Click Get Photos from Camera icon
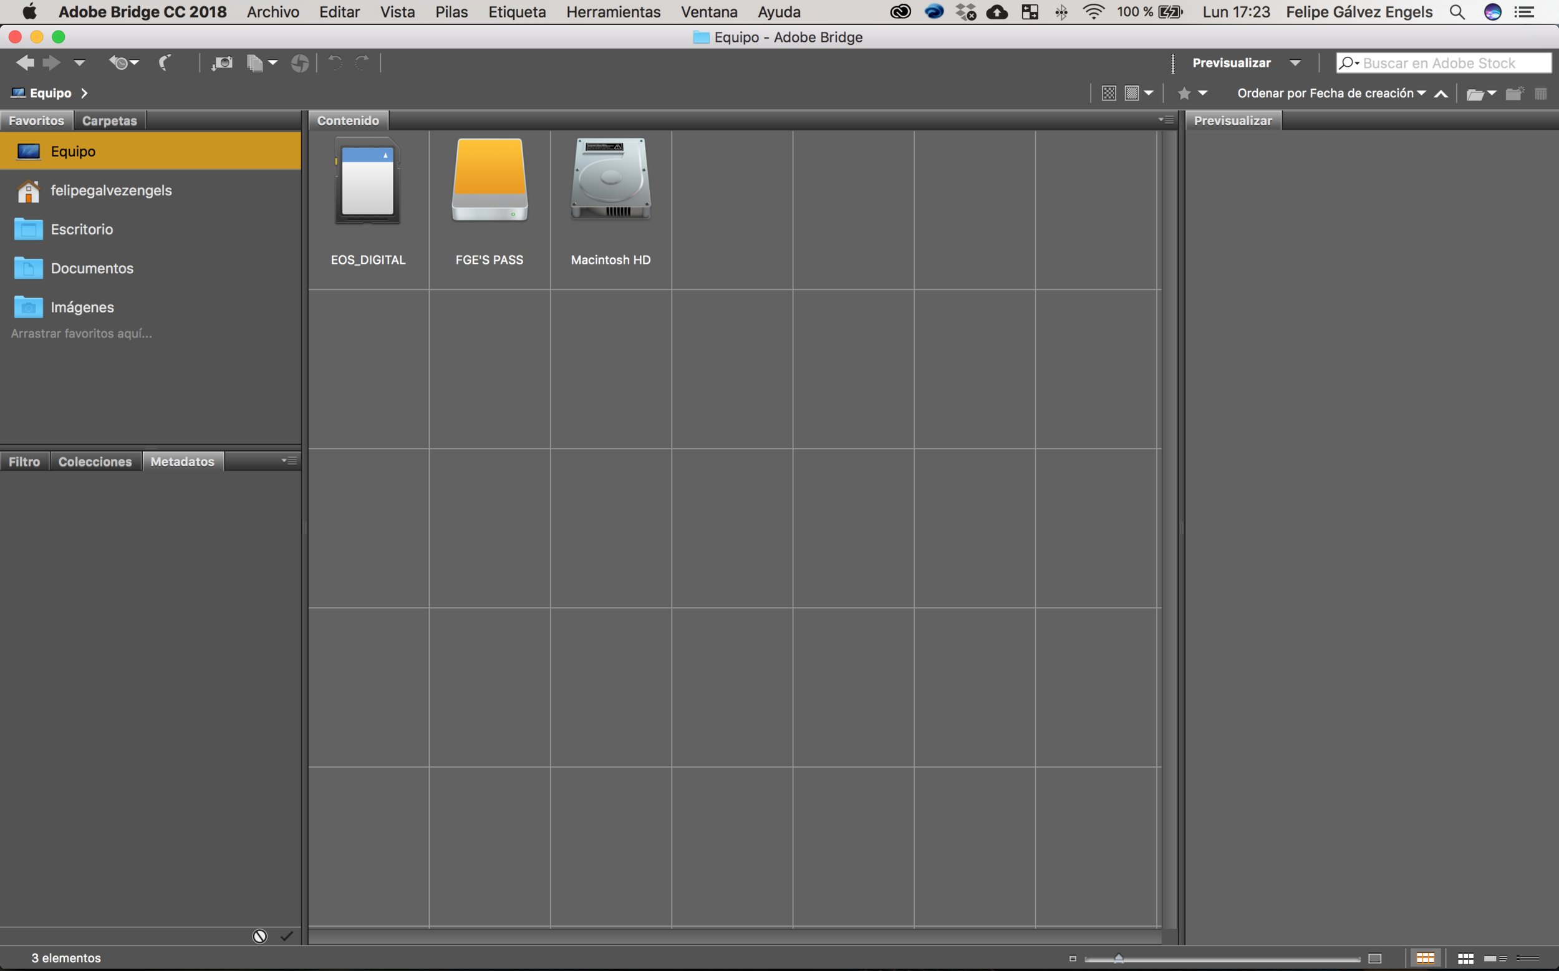The image size is (1559, 971). [x=222, y=62]
